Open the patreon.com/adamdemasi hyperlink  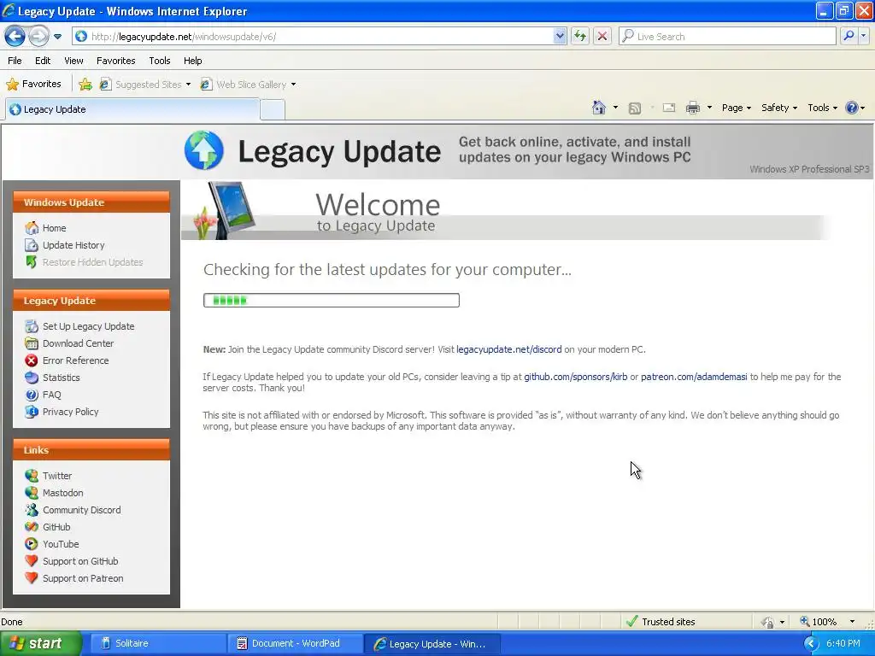tap(694, 377)
